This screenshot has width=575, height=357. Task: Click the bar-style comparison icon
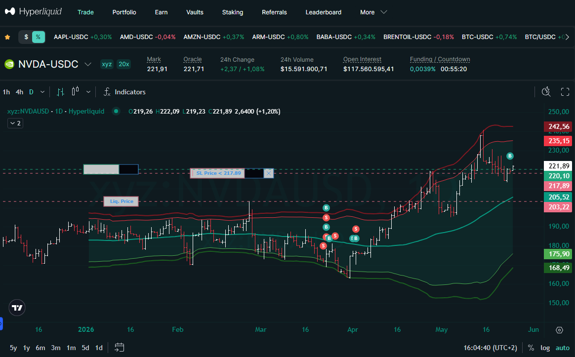click(60, 92)
